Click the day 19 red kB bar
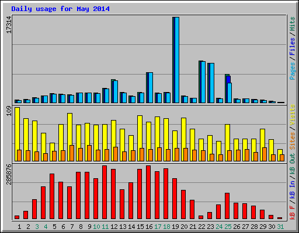This screenshot has height=233, width=299. point(175,199)
